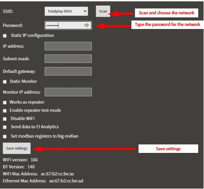Select the Monitor IP address field
The height and width of the screenshot is (189, 204).
pyautogui.click(x=68, y=92)
